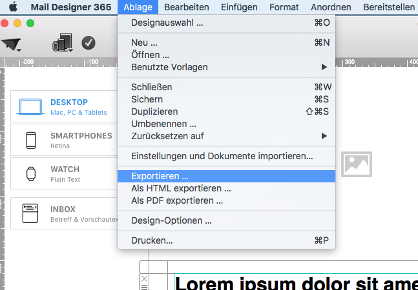Open the Format menu
This screenshot has width=418, height=290.
(284, 7)
